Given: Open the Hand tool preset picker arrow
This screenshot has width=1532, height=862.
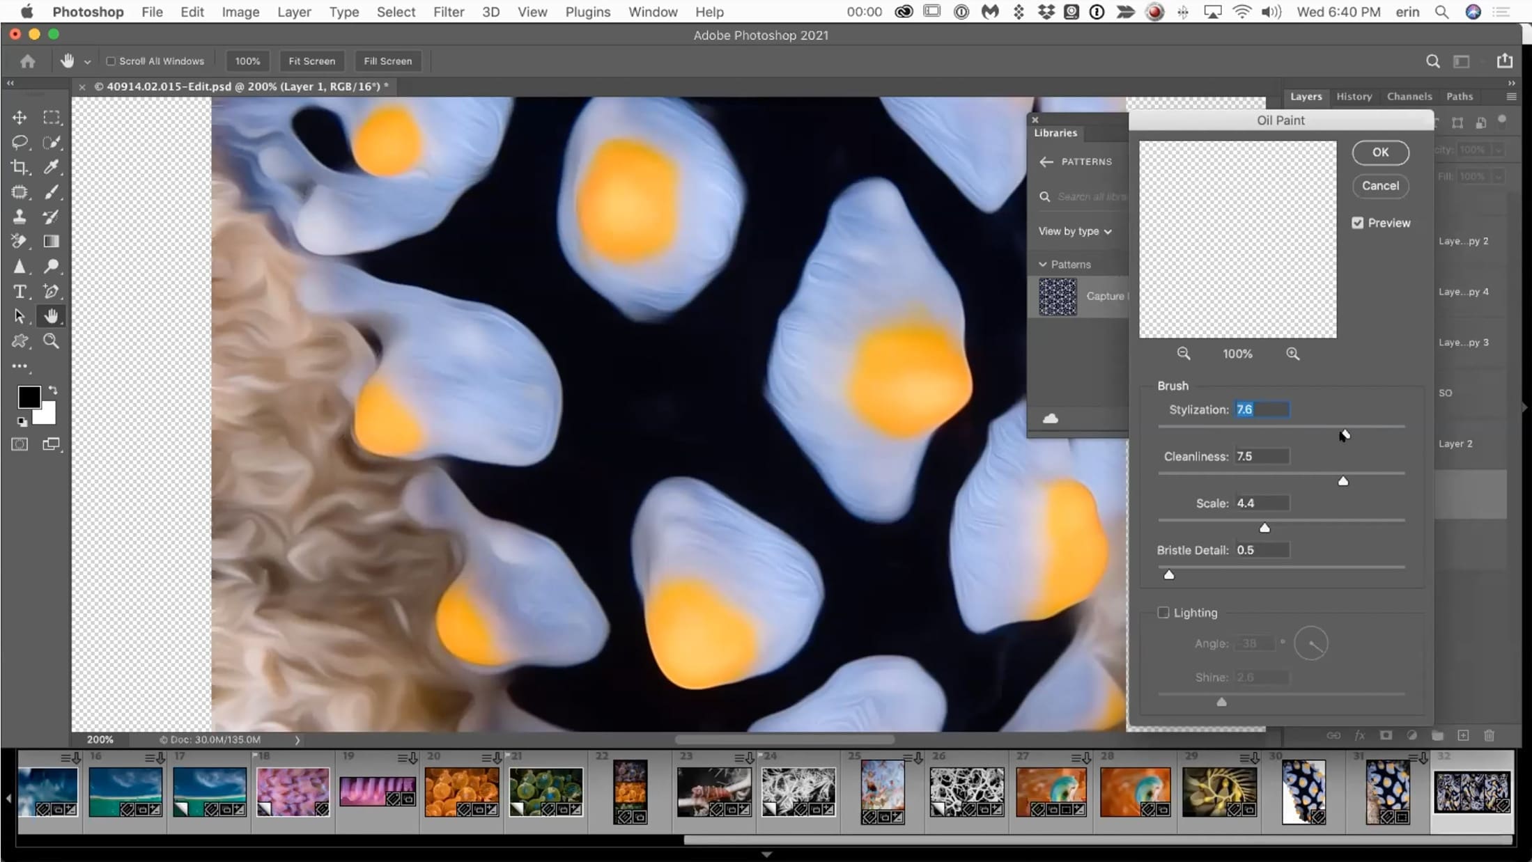Looking at the screenshot, I should pos(87,62).
